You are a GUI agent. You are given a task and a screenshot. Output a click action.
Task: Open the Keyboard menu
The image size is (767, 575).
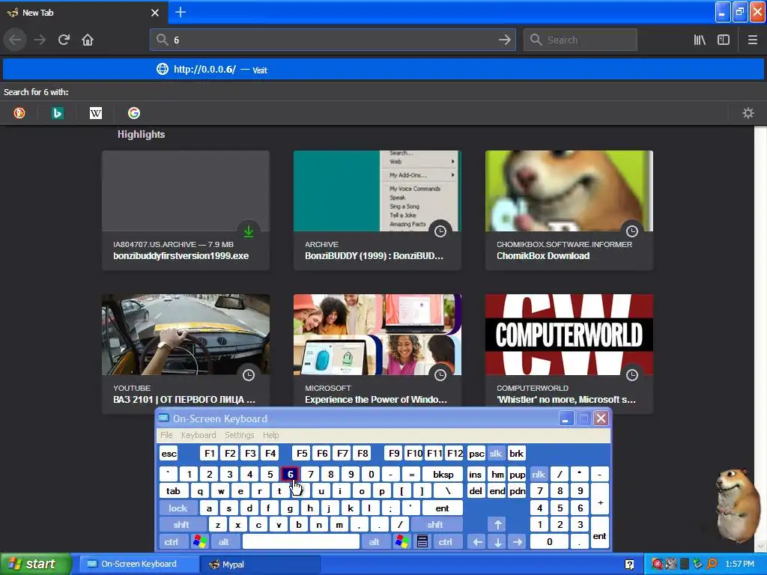pyautogui.click(x=198, y=435)
